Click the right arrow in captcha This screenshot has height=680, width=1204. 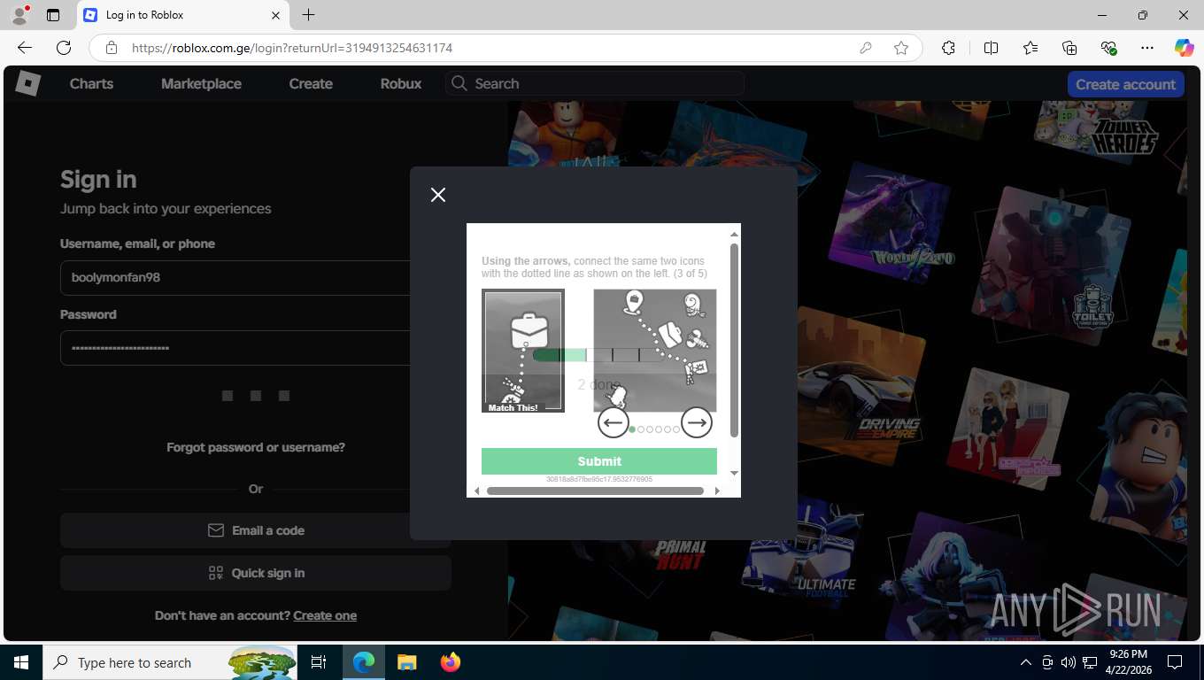pos(697,422)
